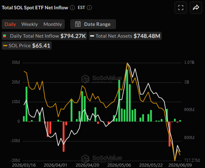Click the large red outflow bar before 2026/06/09
Viewport: 205px width, 168px height.
point(169,134)
